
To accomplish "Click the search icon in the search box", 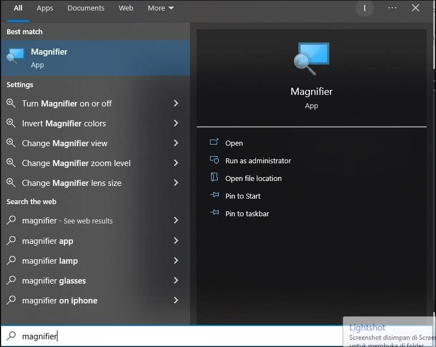I will (11, 335).
